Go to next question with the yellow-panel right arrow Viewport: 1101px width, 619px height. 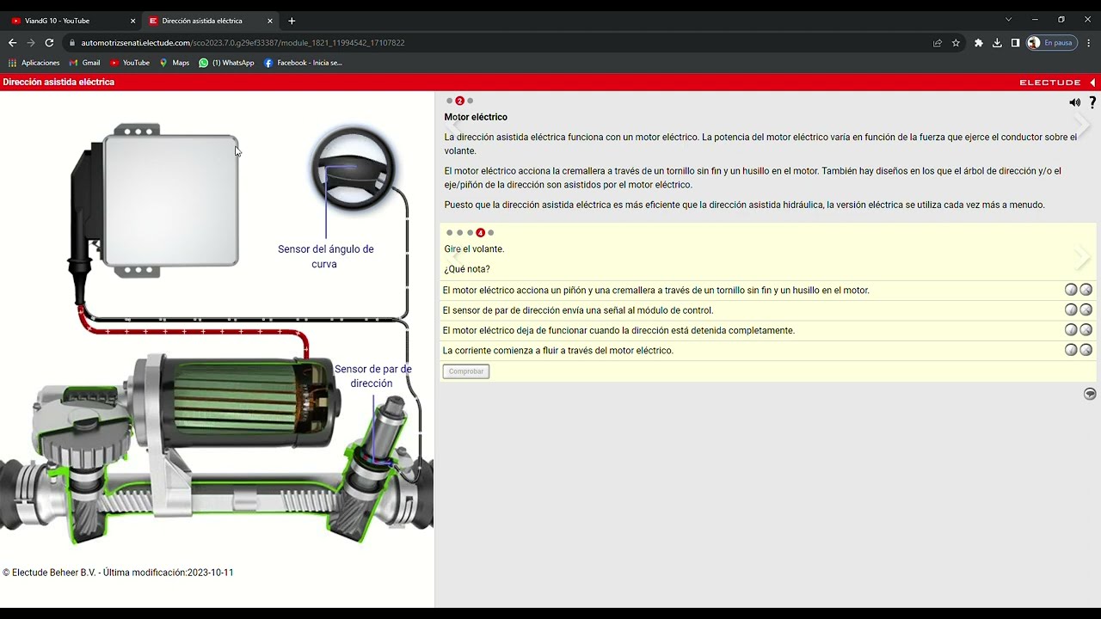pos(1082,256)
